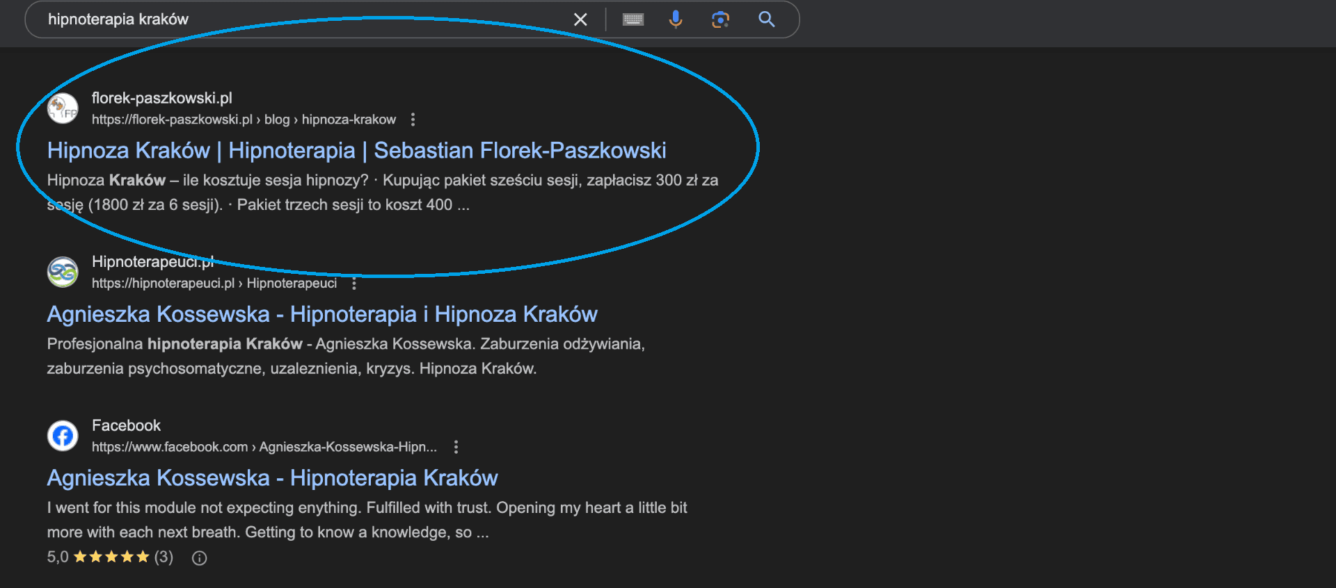The image size is (1336, 588).
Task: Click the florek-paszkowski.pl blog hipnoza-krakow URL
Action: click(244, 120)
